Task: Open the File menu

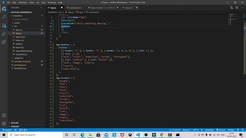Action: 8,3
